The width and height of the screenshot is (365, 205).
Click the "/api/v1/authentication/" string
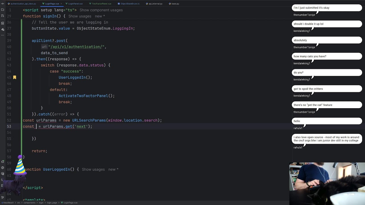(76, 47)
